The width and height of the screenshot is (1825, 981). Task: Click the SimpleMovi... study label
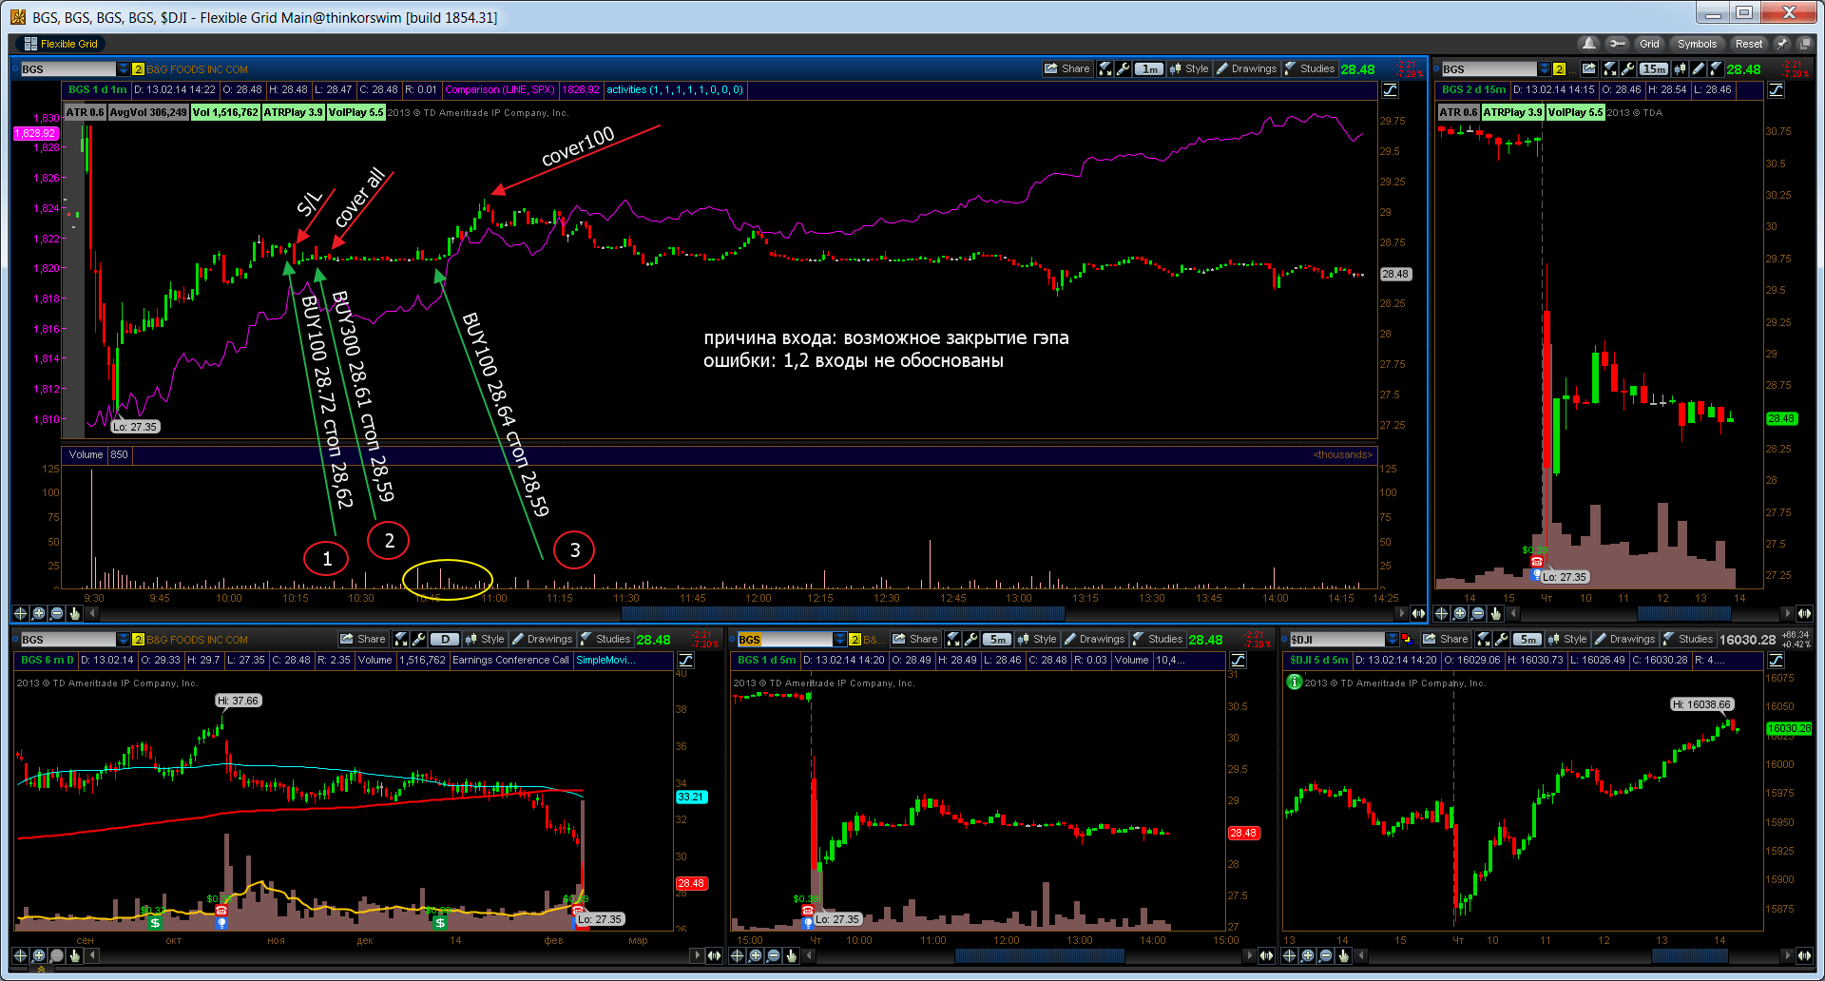605,660
